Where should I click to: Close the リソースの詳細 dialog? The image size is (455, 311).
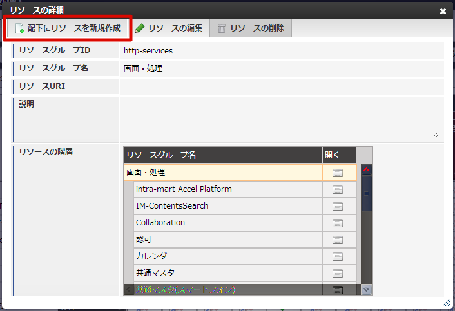click(443, 11)
